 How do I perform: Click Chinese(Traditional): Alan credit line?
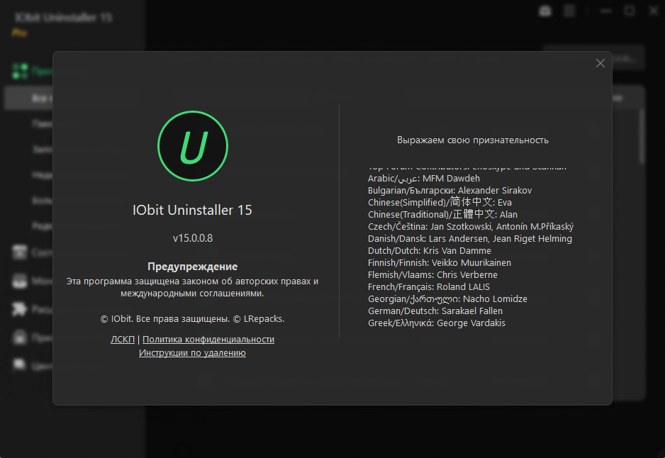442,214
